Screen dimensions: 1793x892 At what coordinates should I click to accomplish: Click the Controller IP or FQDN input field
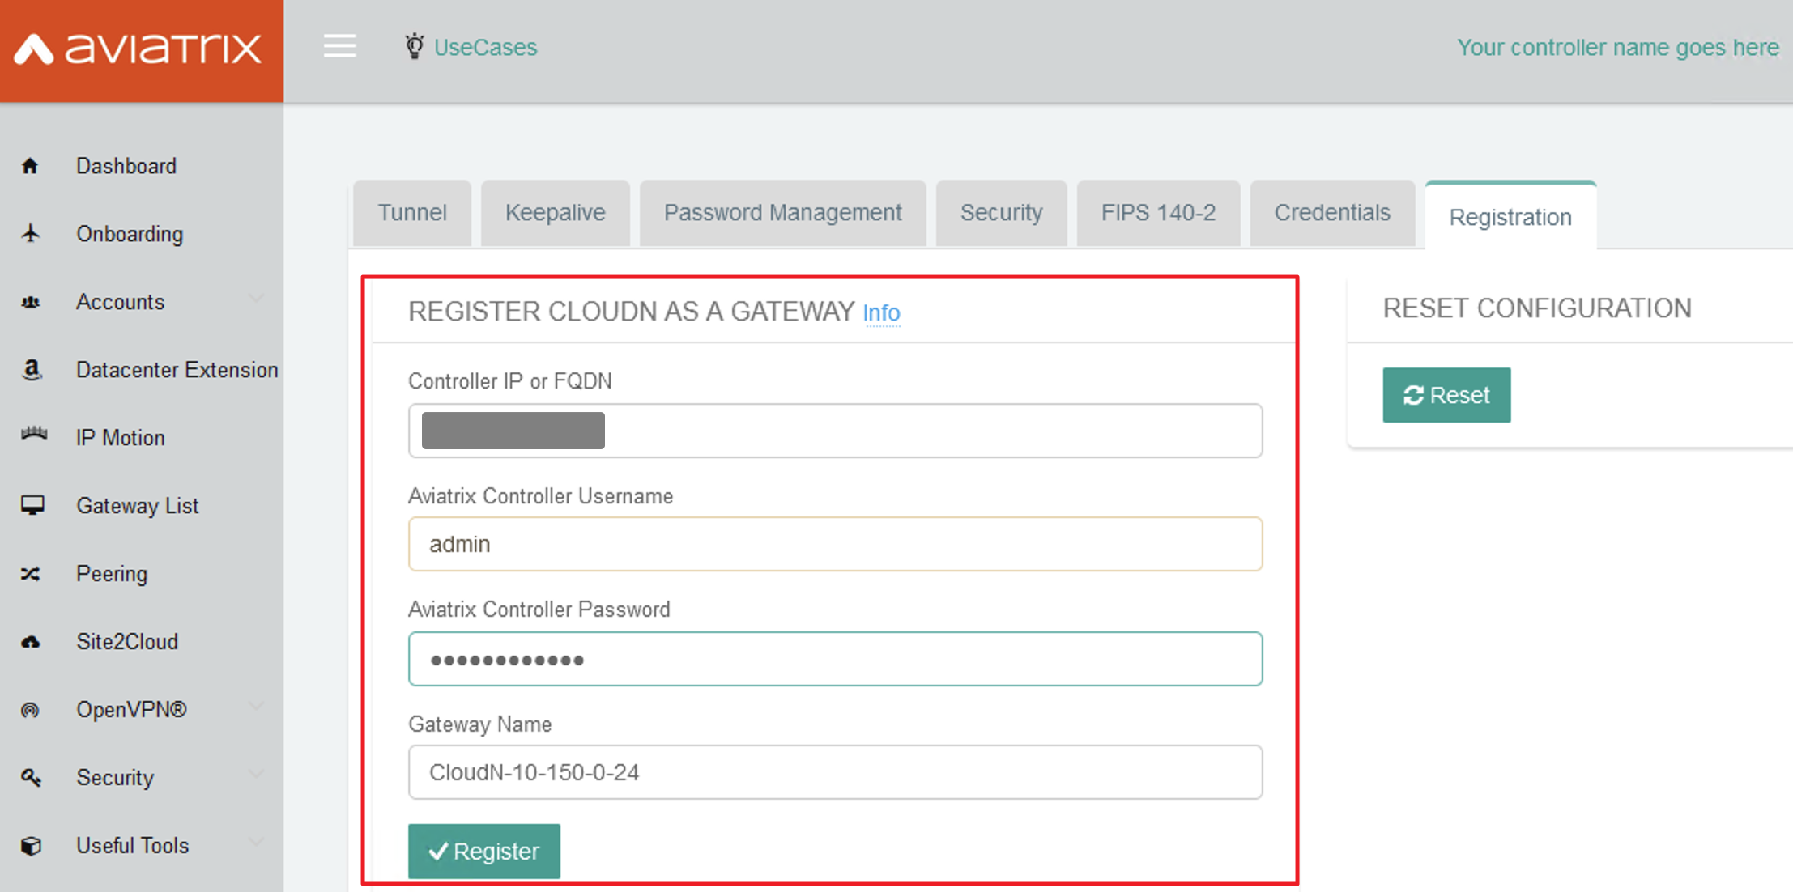click(836, 430)
